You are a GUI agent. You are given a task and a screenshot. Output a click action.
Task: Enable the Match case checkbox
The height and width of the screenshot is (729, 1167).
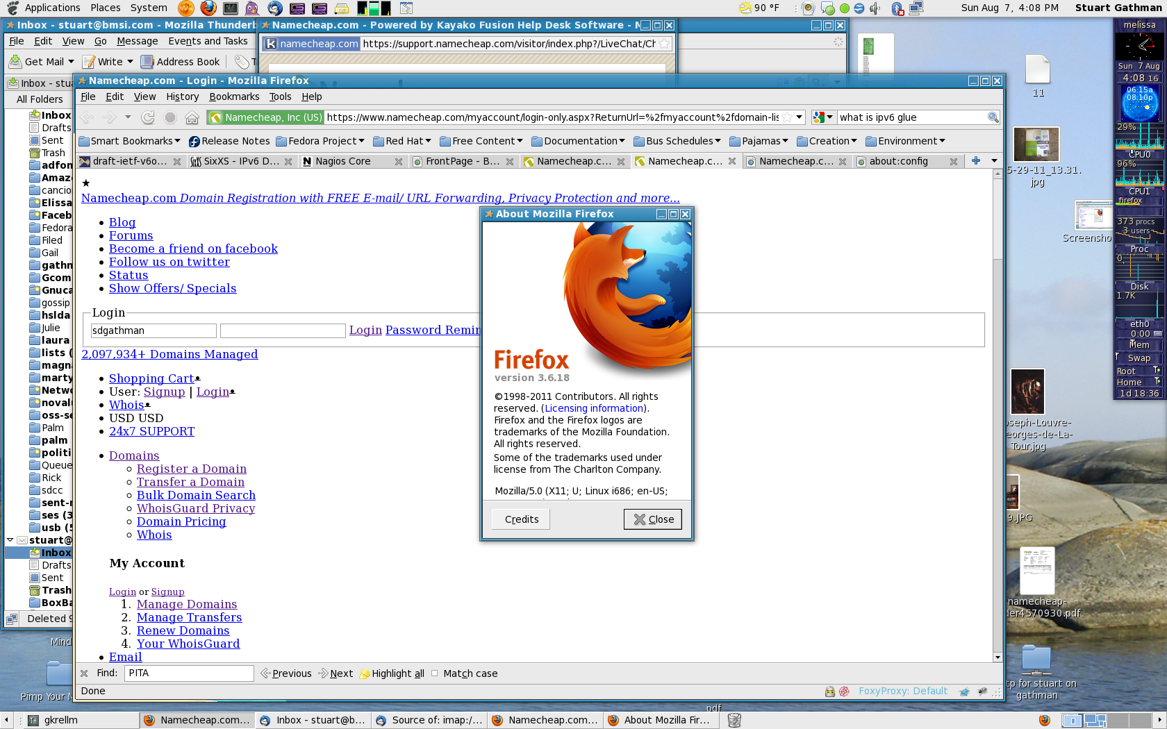point(435,673)
